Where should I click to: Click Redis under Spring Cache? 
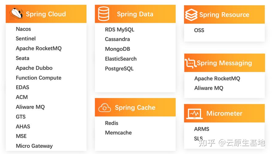[x=112, y=123]
